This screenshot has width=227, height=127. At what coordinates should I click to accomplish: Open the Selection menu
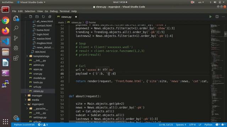(x=30, y=11)
